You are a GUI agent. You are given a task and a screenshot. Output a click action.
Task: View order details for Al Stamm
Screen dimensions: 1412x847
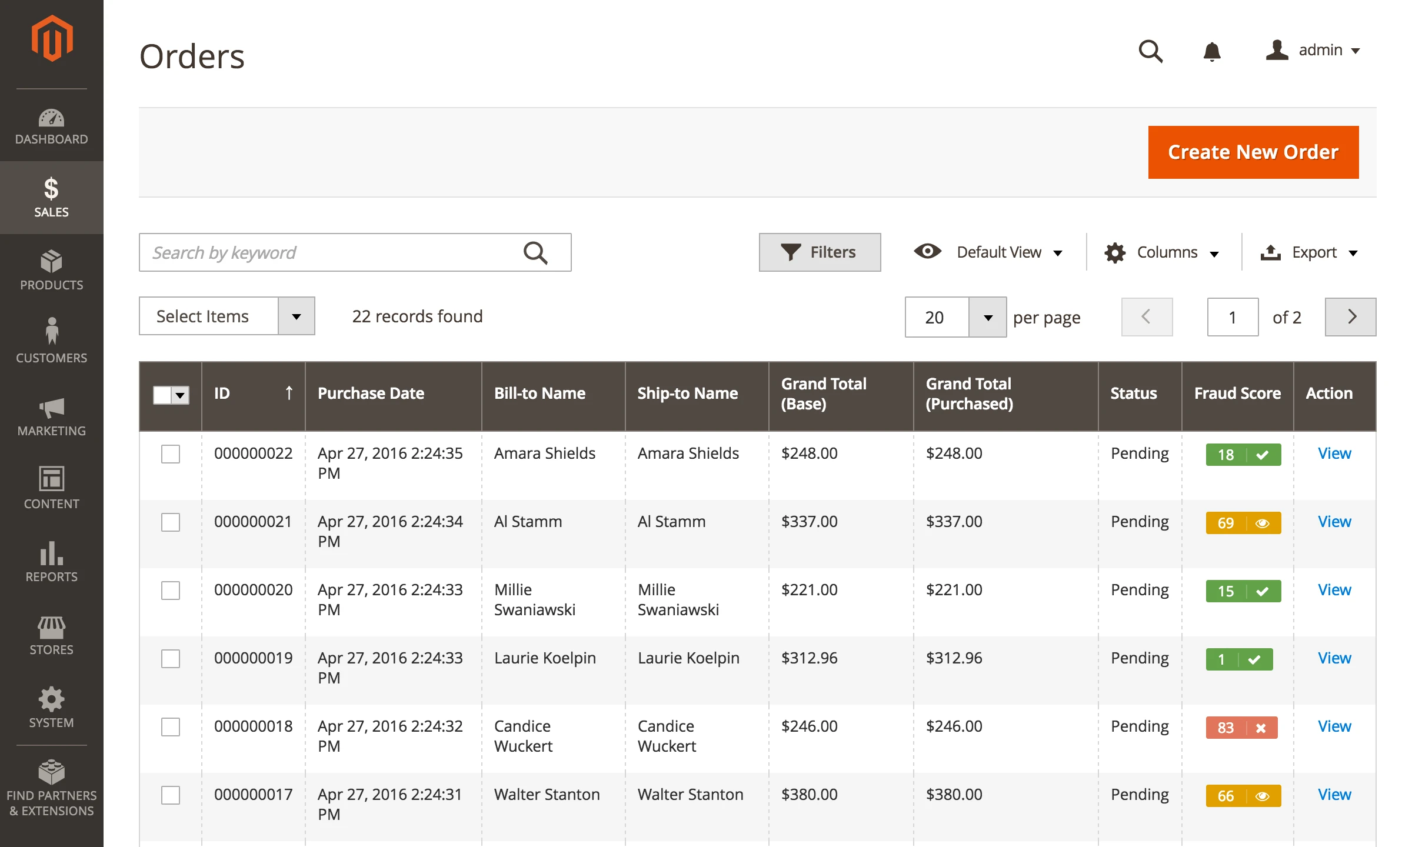[1333, 521]
